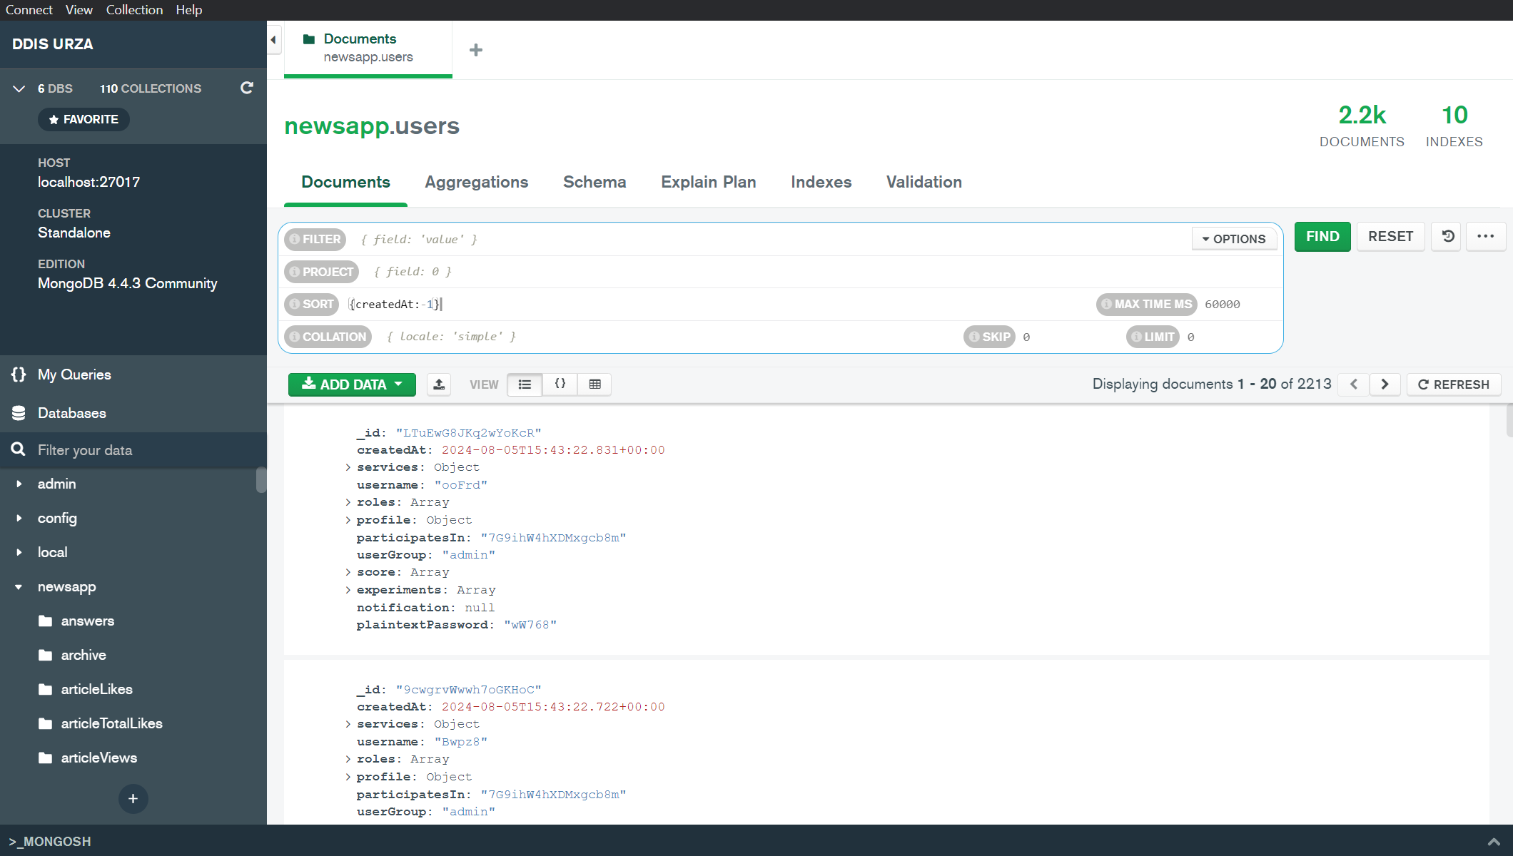Go to next page of documents

point(1385,384)
